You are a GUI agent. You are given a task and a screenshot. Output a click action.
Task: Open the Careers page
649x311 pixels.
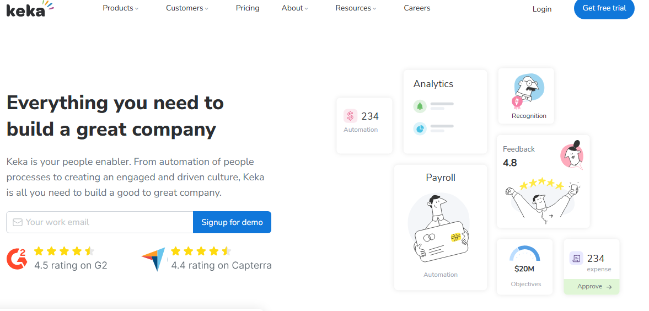[x=417, y=8]
